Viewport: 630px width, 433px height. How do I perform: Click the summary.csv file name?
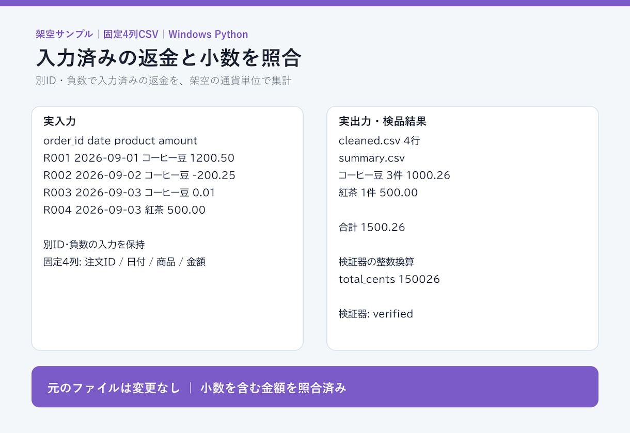point(372,158)
